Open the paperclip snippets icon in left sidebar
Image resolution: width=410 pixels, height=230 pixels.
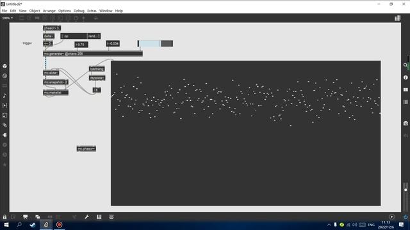[x=4, y=125]
